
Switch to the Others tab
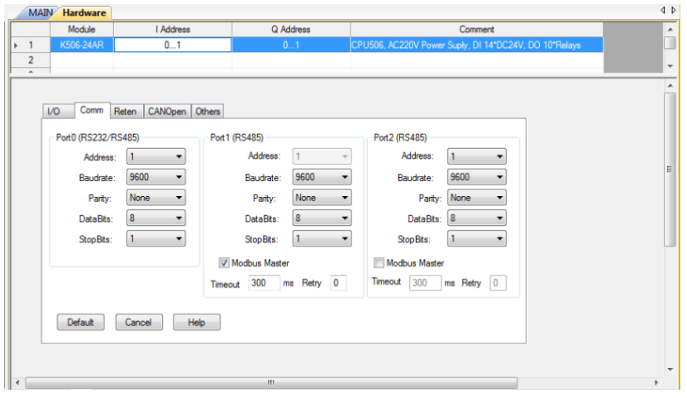coord(208,111)
